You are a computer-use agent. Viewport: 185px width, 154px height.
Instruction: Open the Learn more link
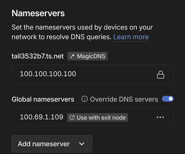click(x=131, y=37)
